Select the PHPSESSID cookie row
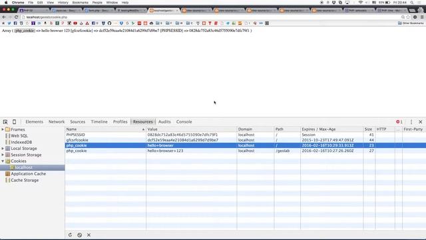426x240 pixels. (x=246, y=135)
